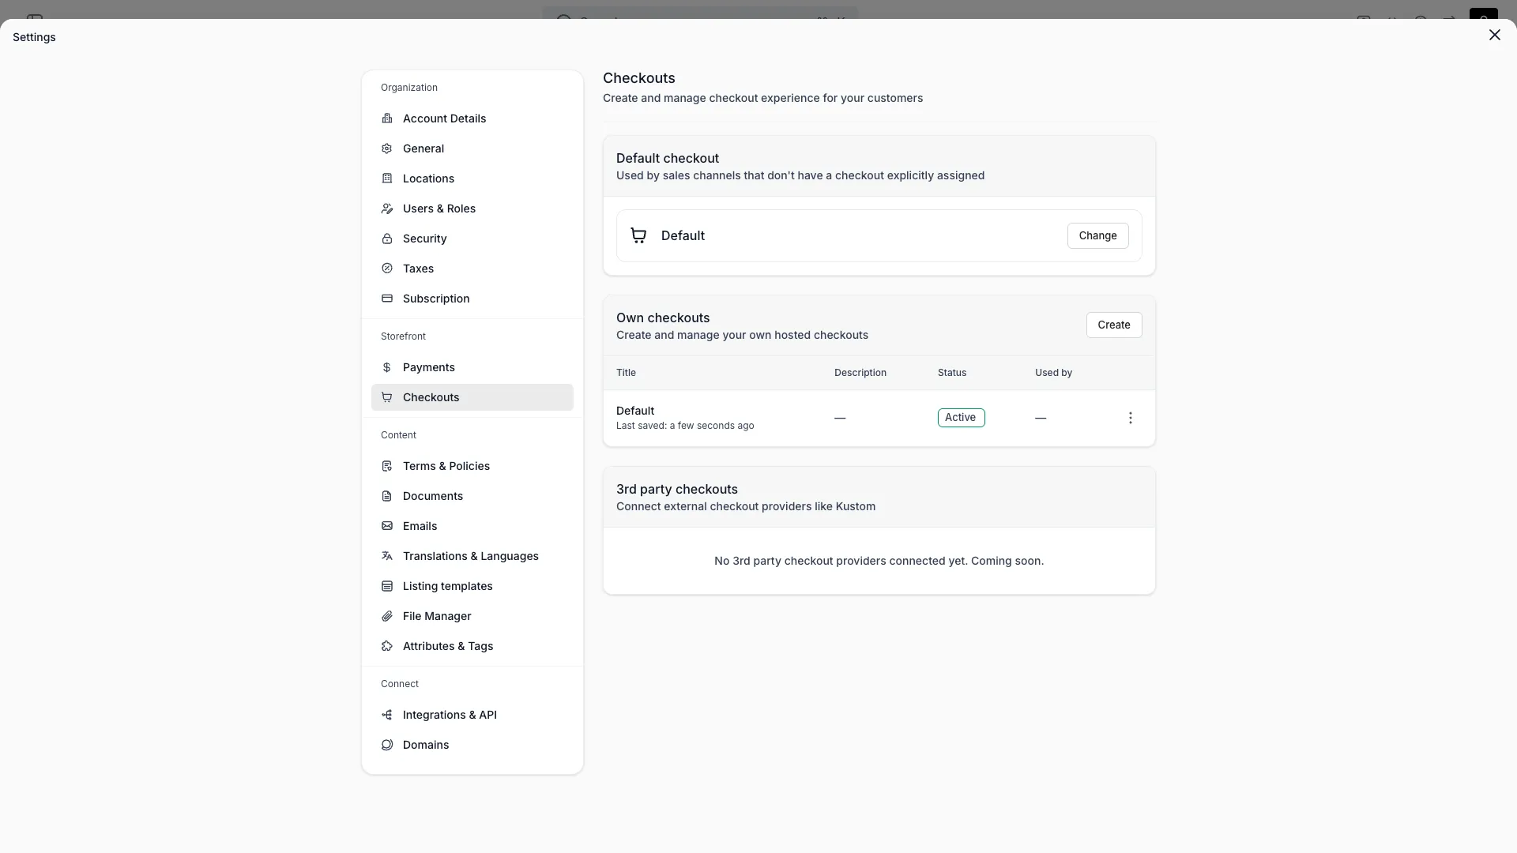Click the Organization section label

click(x=409, y=88)
